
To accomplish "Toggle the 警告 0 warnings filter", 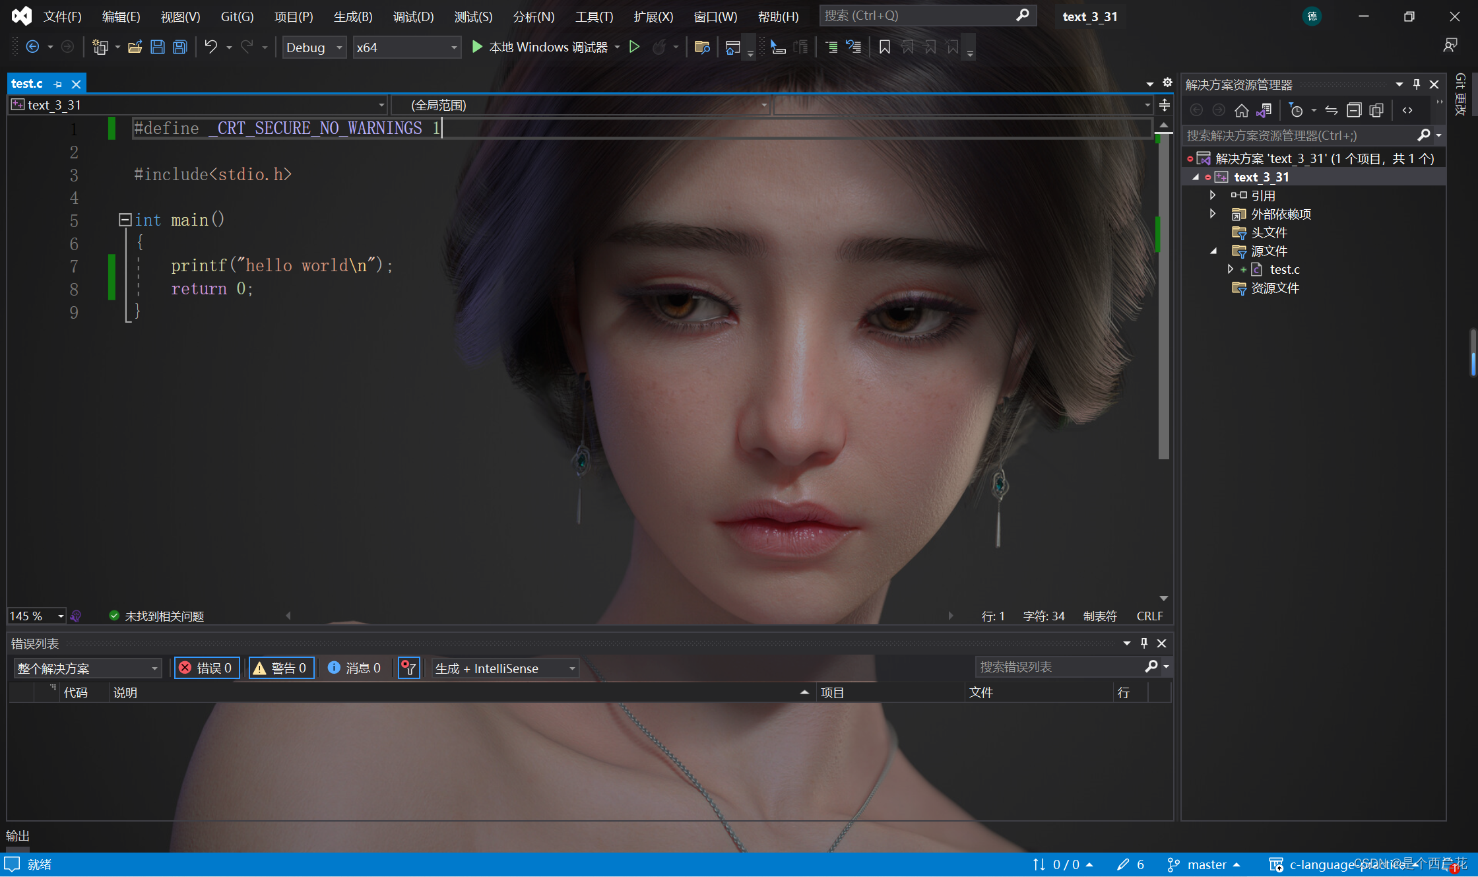I will (x=281, y=668).
